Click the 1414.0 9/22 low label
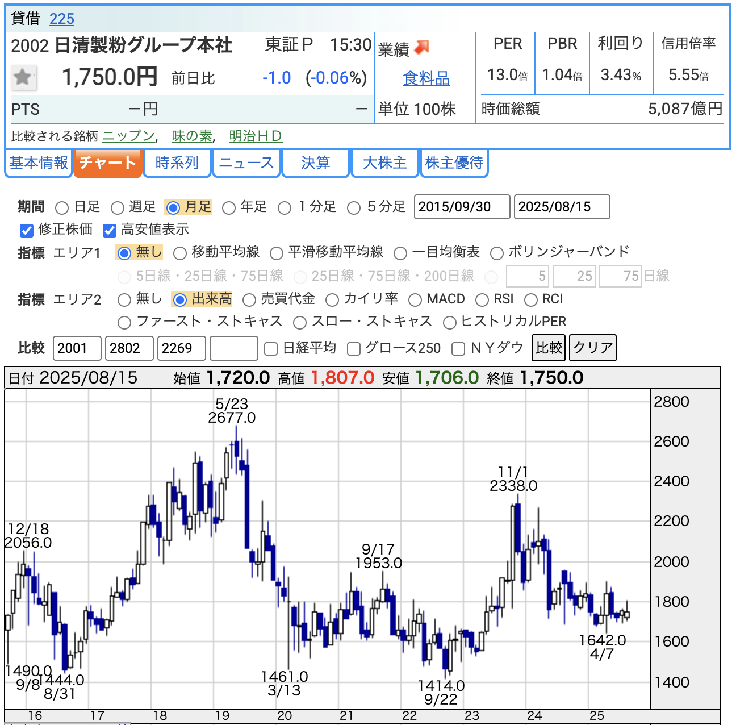 tap(441, 693)
